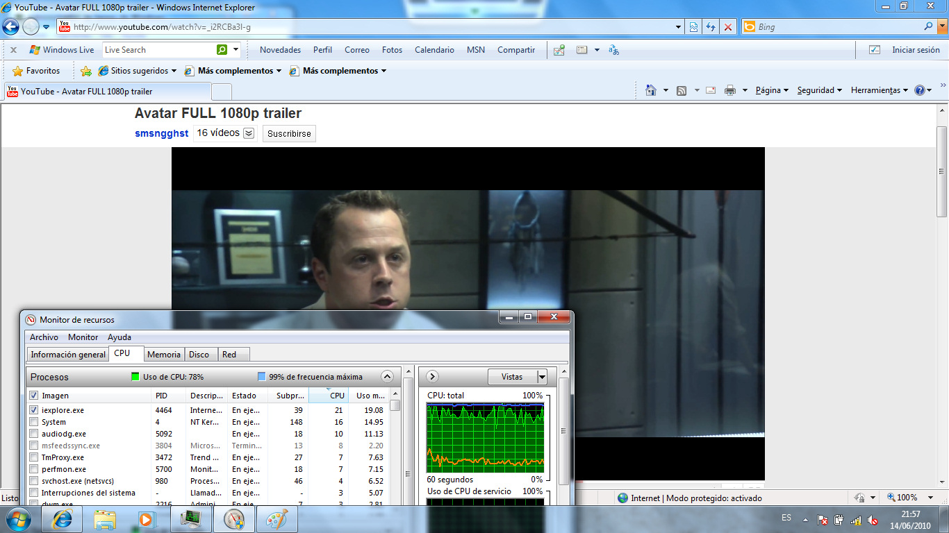Click the Stop loading red X icon
The image size is (949, 533).
click(727, 27)
